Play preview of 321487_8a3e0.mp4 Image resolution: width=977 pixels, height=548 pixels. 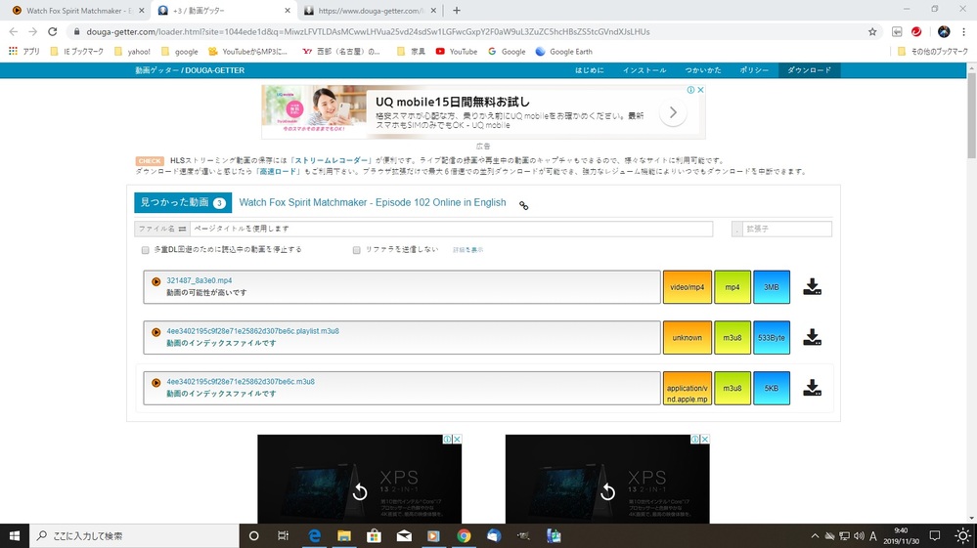156,281
